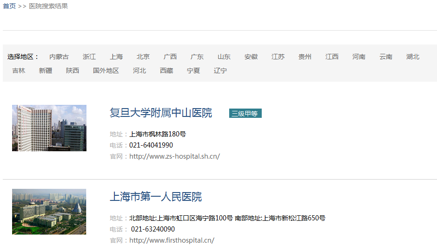Screen dimensions: 437x251
Task: Visit http://www.zs-hospital.sh.cn/ website
Action: coord(174,156)
